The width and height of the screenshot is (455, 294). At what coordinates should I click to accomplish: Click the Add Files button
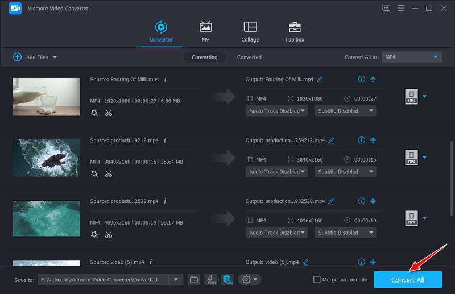click(x=35, y=57)
